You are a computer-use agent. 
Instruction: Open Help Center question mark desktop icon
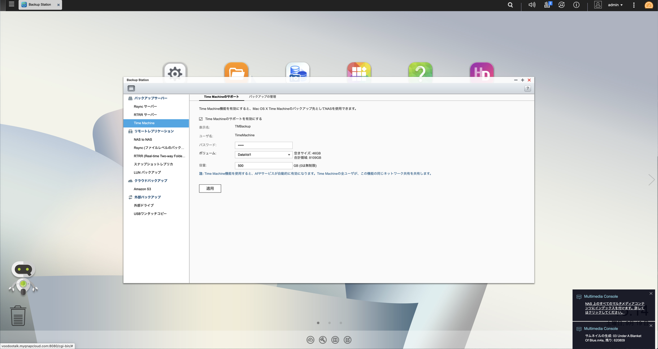(x=421, y=72)
